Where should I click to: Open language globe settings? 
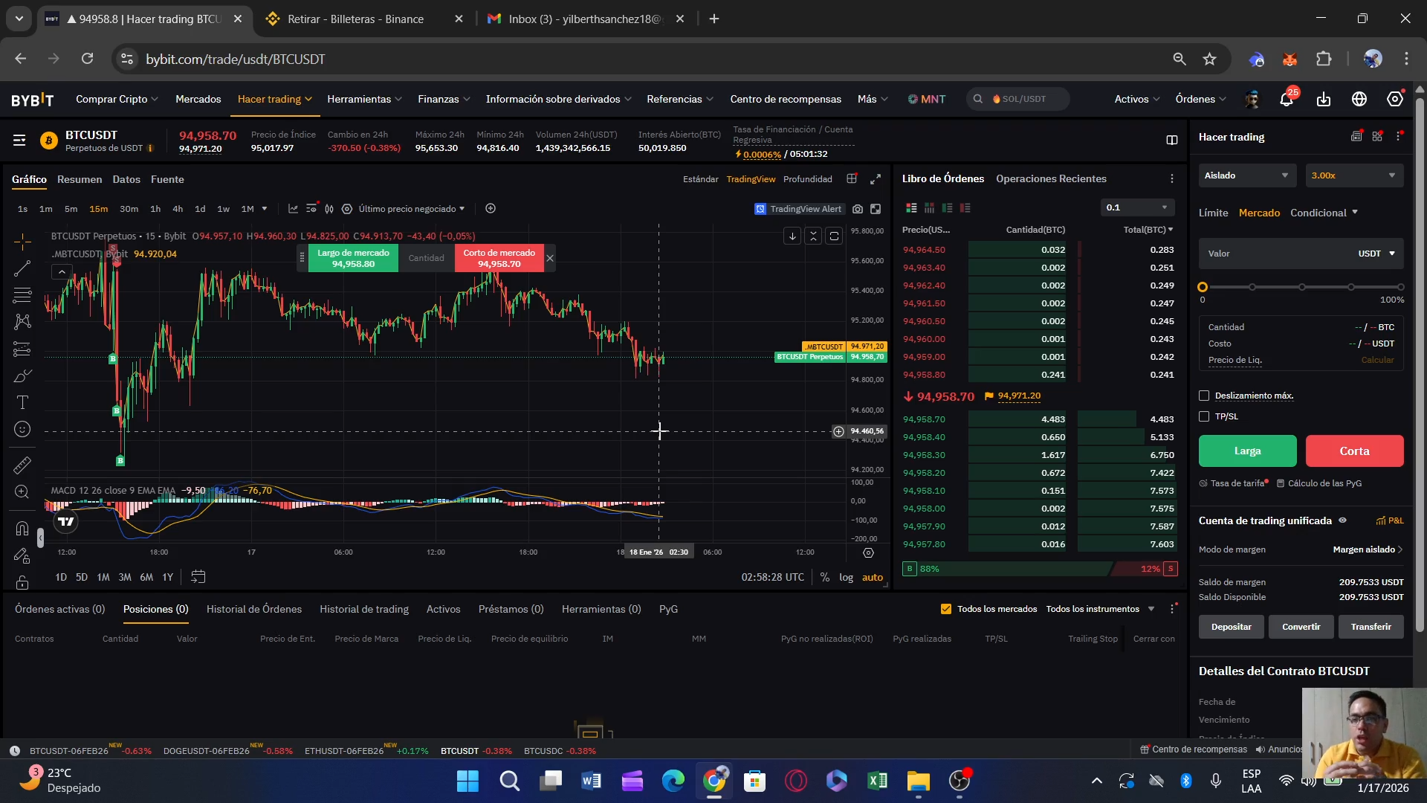pyautogui.click(x=1359, y=99)
